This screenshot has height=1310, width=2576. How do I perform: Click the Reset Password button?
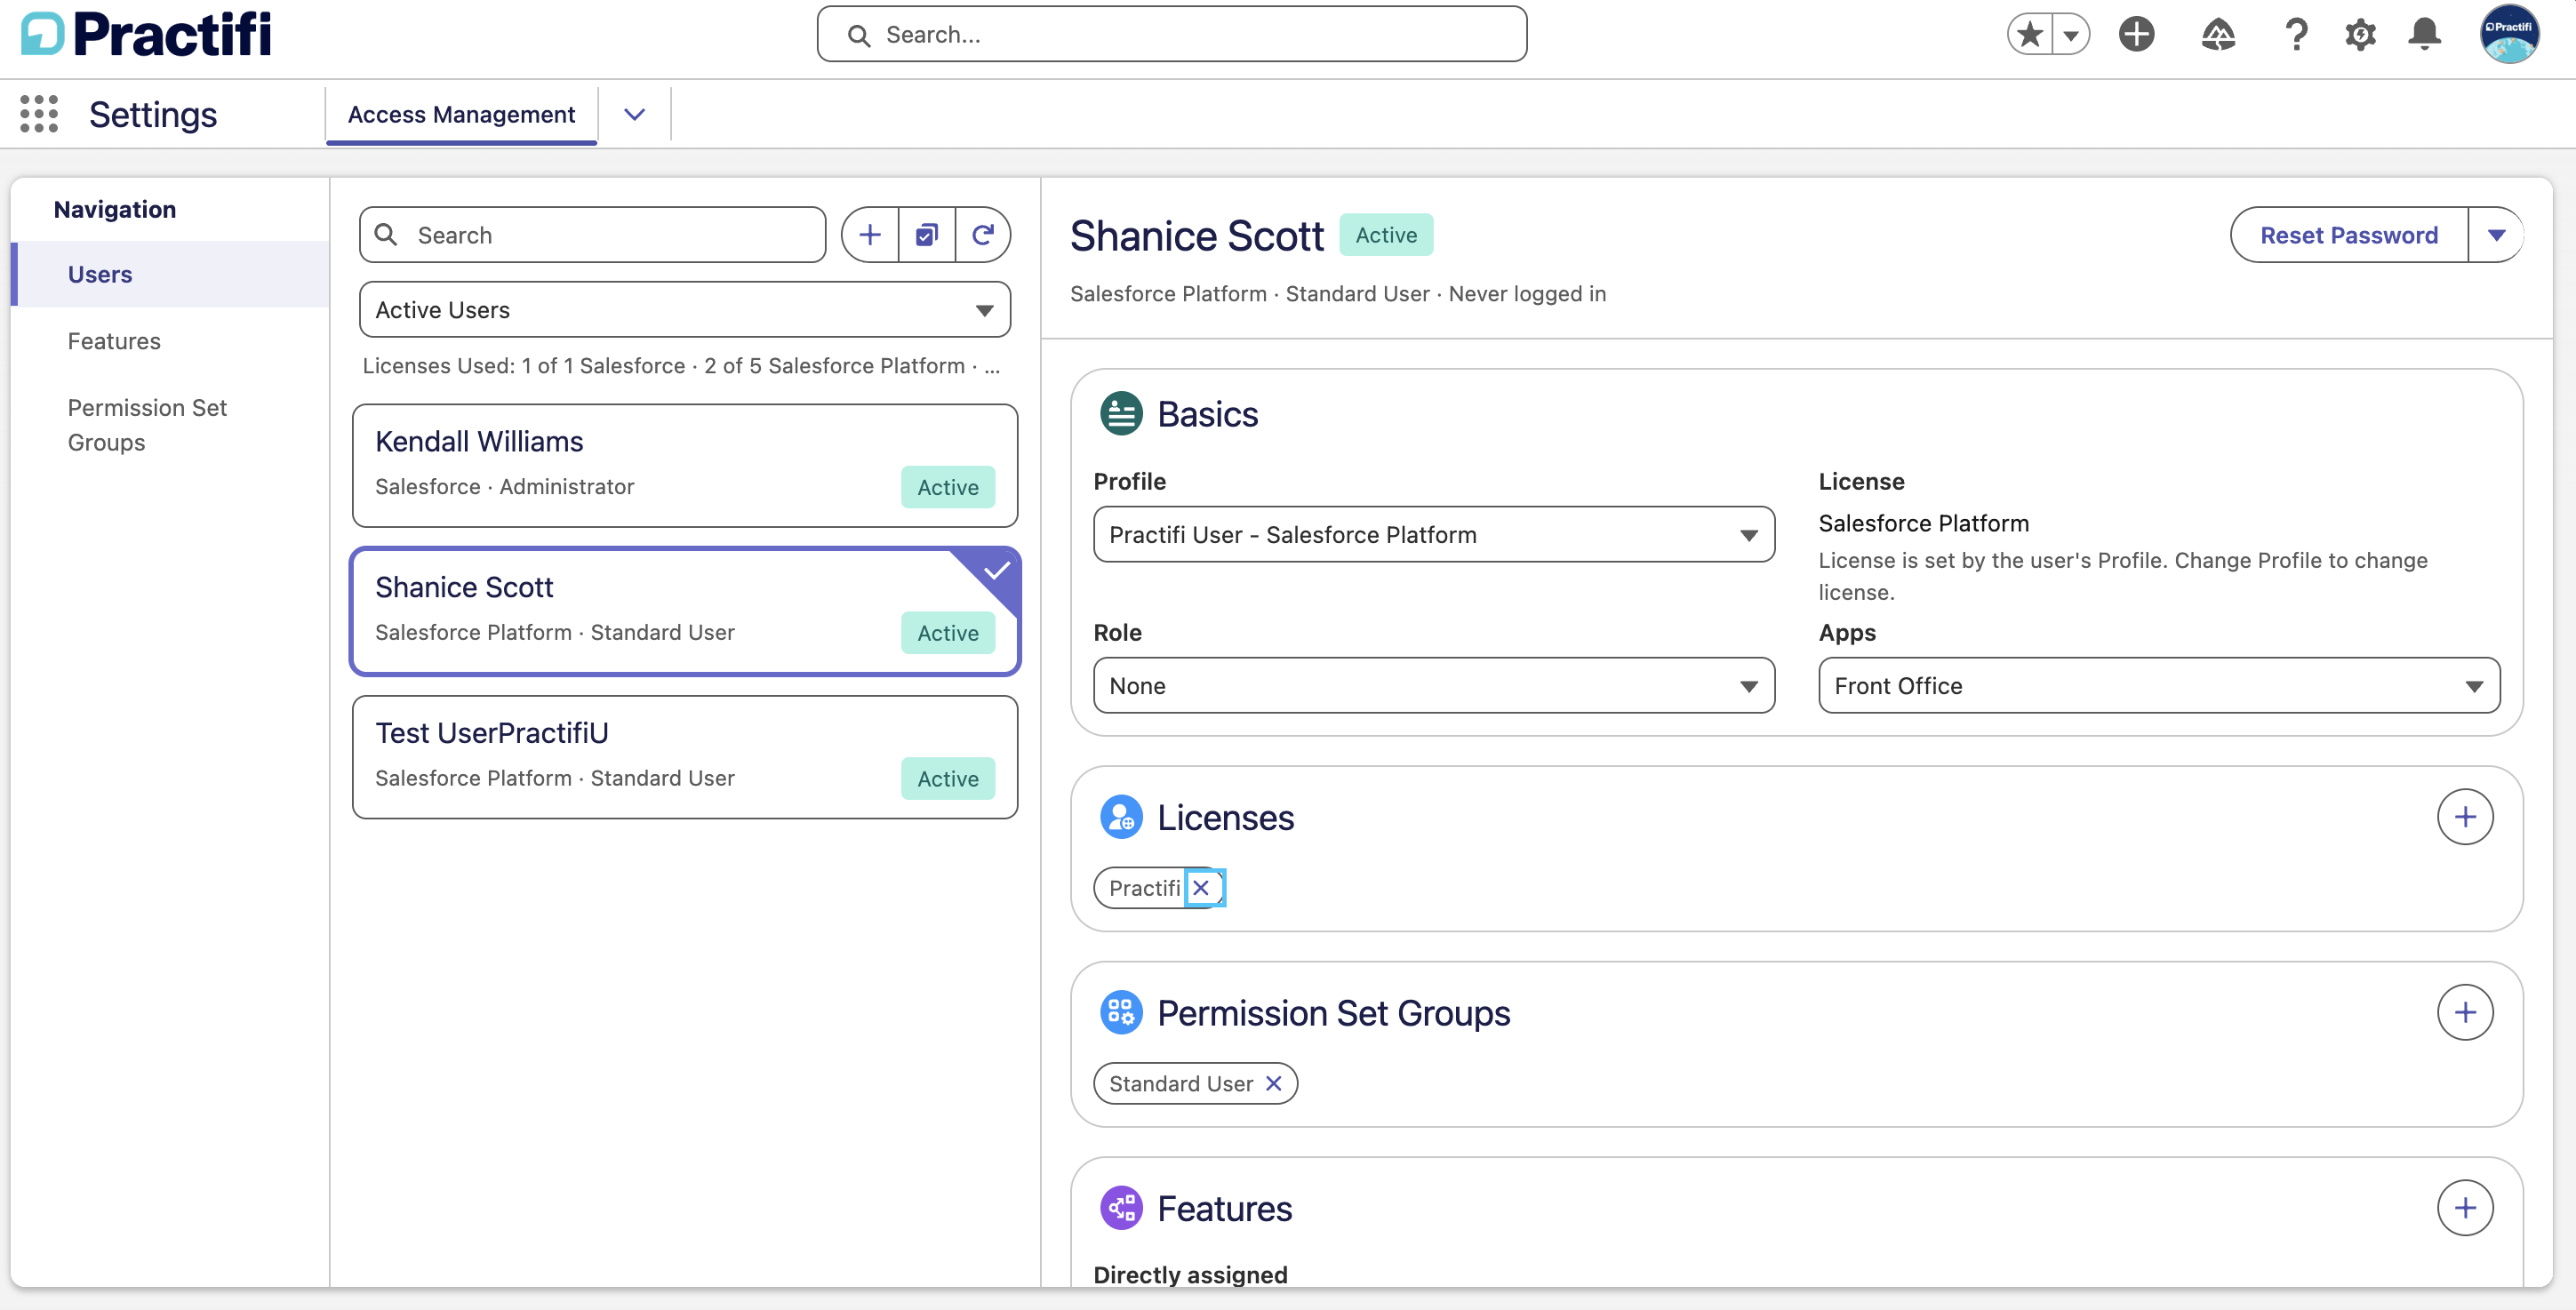2349,235
